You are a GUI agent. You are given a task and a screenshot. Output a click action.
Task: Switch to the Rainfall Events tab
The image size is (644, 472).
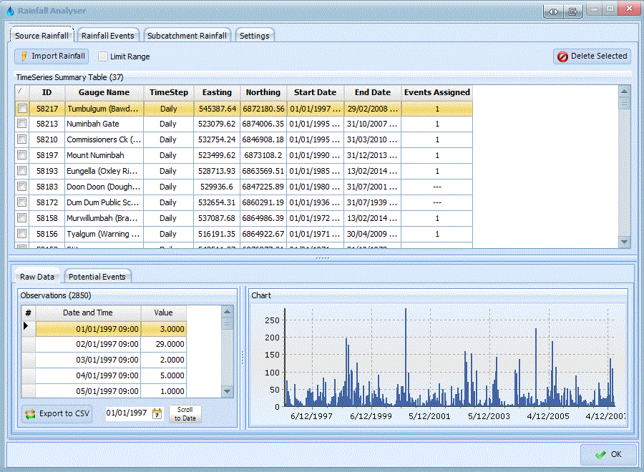point(107,36)
